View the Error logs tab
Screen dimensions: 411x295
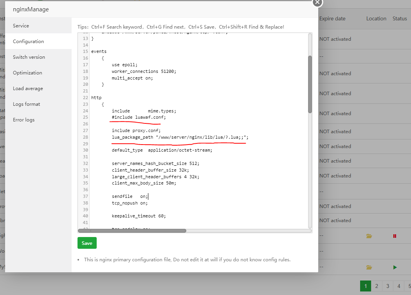pos(38,120)
